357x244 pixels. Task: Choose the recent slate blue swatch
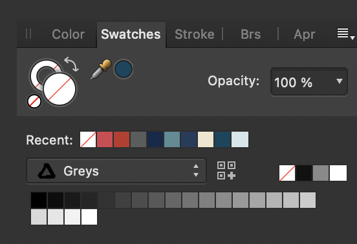pyautogui.click(x=189, y=139)
